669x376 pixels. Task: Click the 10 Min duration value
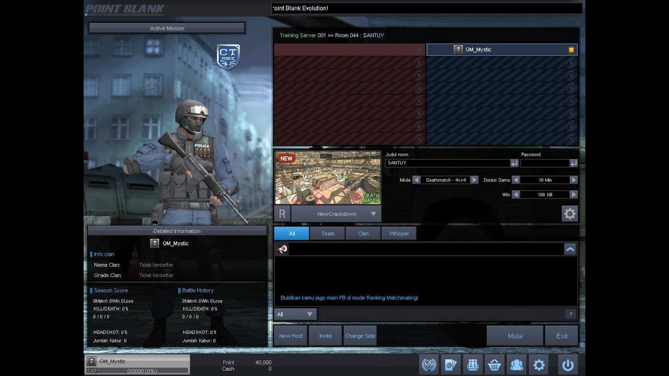[545, 180]
